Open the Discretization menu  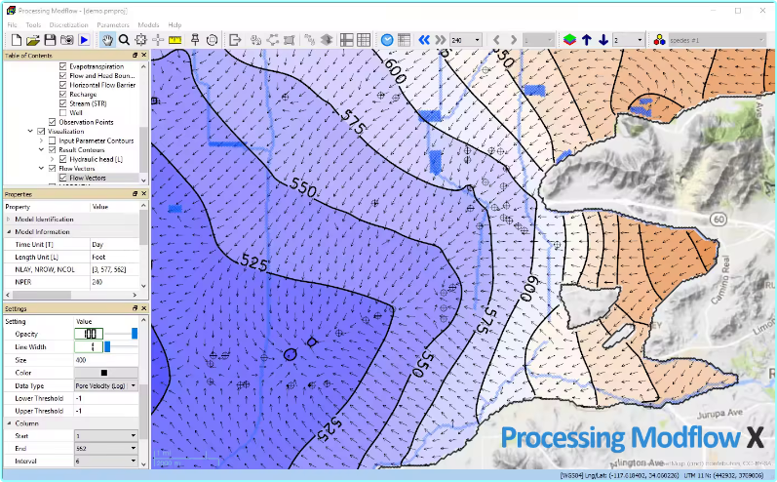pos(68,24)
